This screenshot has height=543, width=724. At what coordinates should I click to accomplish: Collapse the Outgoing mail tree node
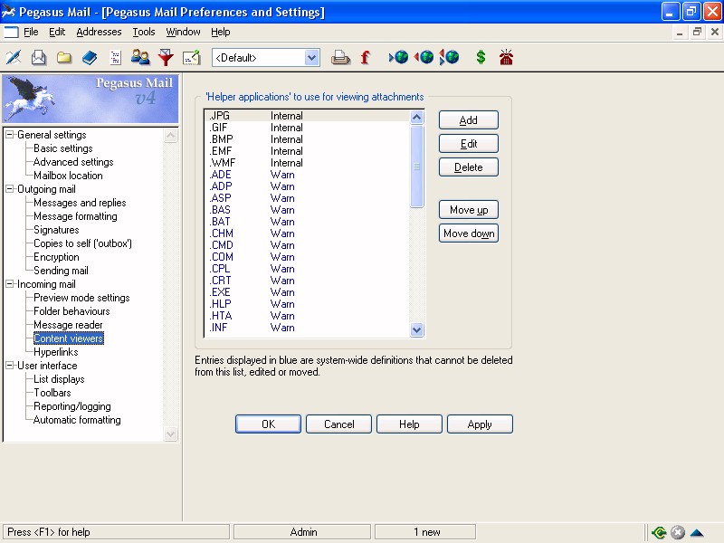pos(10,189)
